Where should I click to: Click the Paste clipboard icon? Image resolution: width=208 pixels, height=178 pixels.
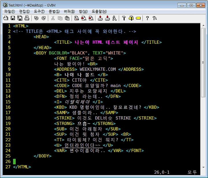(x=67, y=18)
